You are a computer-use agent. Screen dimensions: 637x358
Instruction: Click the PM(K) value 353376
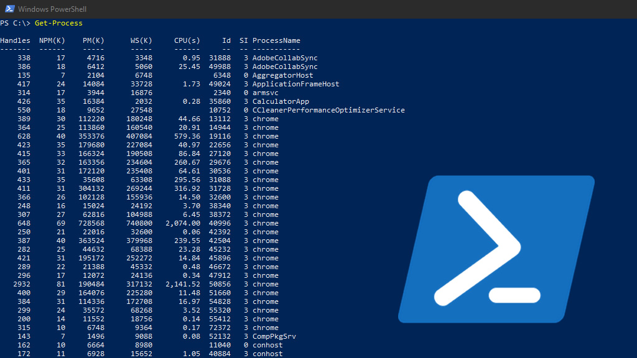[91, 136]
